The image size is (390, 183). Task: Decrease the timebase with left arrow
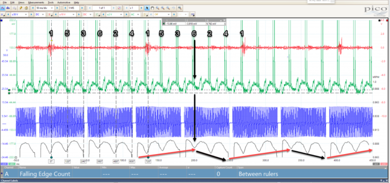[x=33, y=8]
